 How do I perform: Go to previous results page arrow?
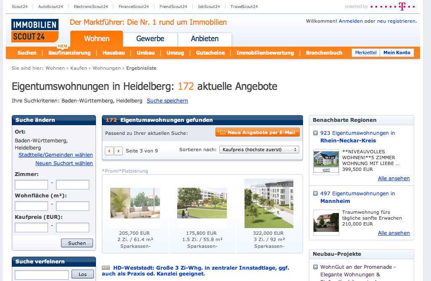pos(109,151)
